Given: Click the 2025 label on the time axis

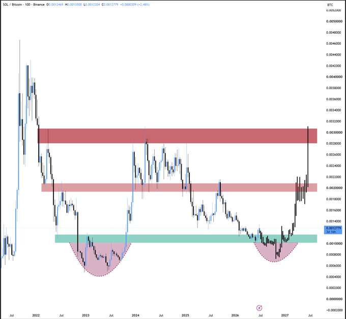Looking at the screenshot, I should (185, 315).
